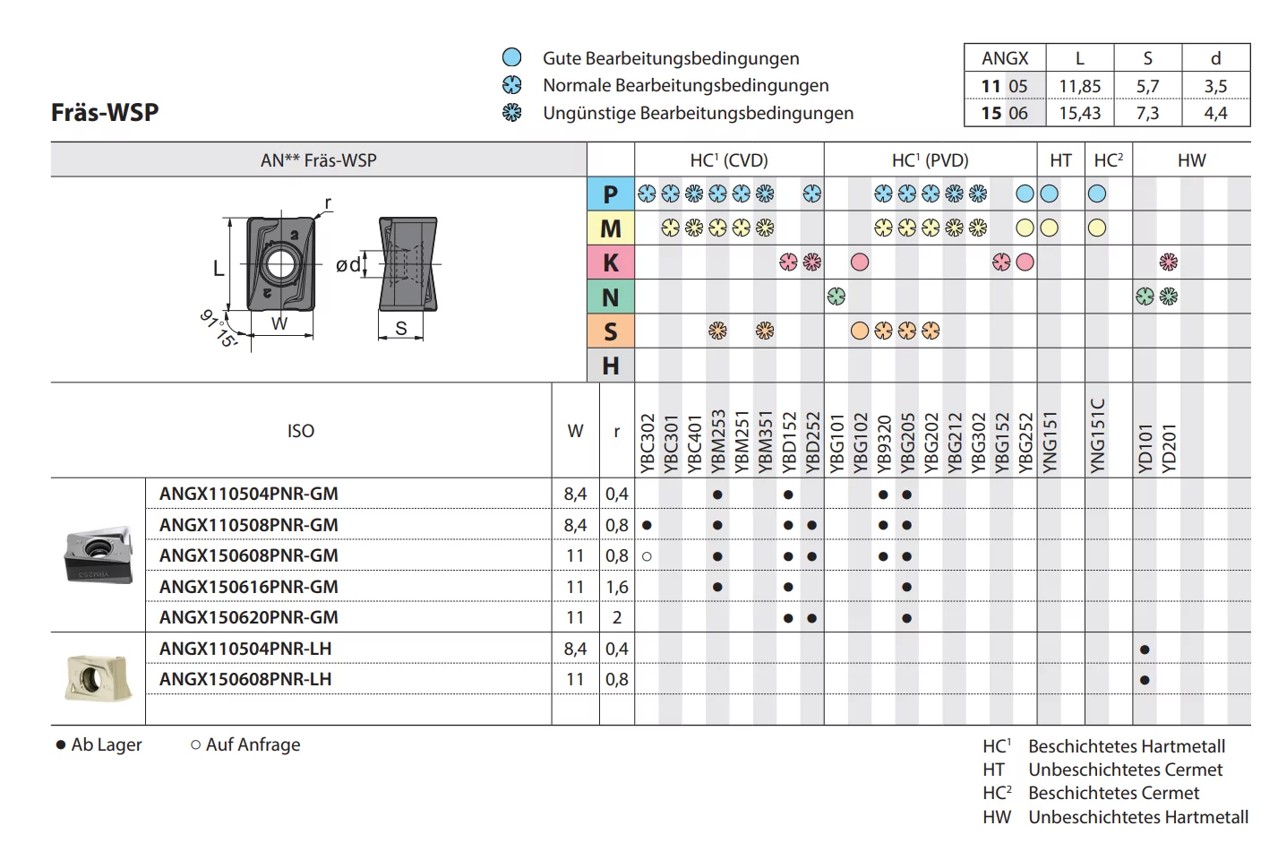Select the HW column group header
Screen dimensions: 1278x860
click(x=1191, y=160)
